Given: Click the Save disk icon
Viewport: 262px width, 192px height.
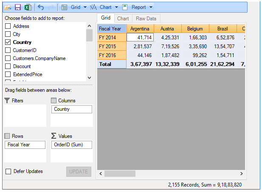Looking at the screenshot, I should pos(18,7).
